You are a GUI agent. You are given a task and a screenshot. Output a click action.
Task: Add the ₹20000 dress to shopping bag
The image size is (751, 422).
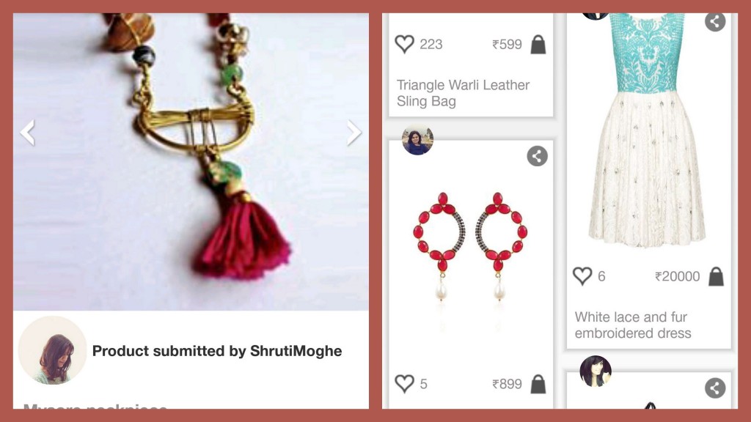pyautogui.click(x=716, y=276)
